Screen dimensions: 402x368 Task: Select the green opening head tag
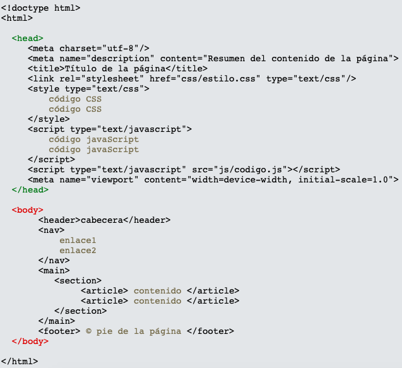point(27,39)
